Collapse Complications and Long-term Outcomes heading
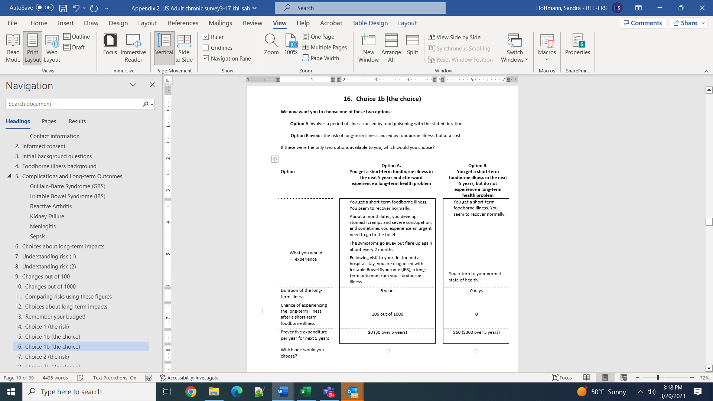Image resolution: width=713 pixels, height=401 pixels. pyautogui.click(x=9, y=176)
